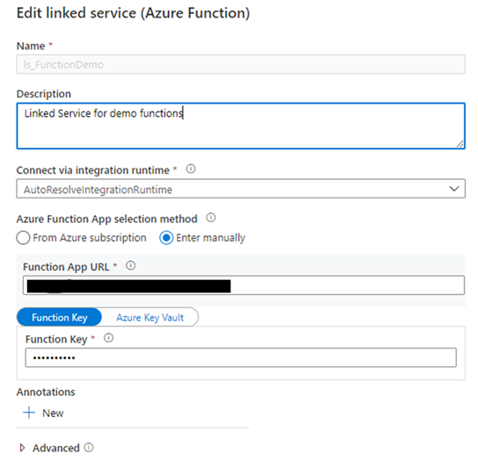The width and height of the screenshot is (478, 468).
Task: Select From Azure subscription radio button
Action: pos(23,238)
